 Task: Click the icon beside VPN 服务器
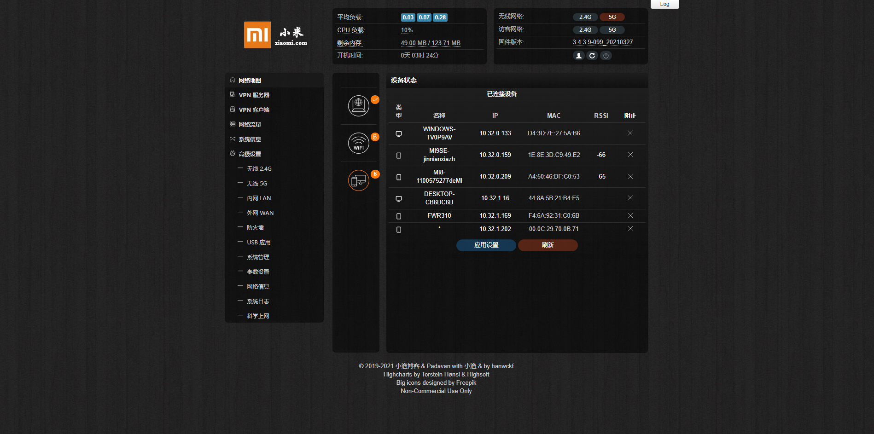click(x=233, y=94)
